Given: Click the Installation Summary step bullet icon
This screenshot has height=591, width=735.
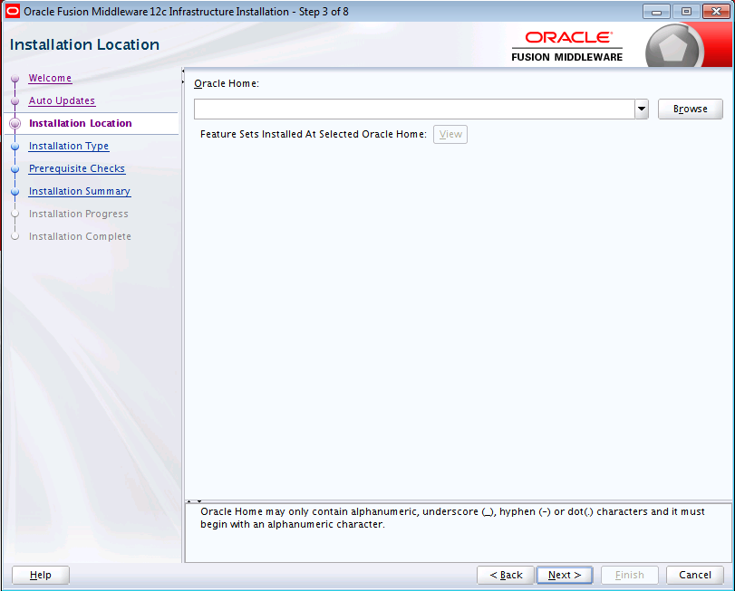Looking at the screenshot, I should pos(15,191).
